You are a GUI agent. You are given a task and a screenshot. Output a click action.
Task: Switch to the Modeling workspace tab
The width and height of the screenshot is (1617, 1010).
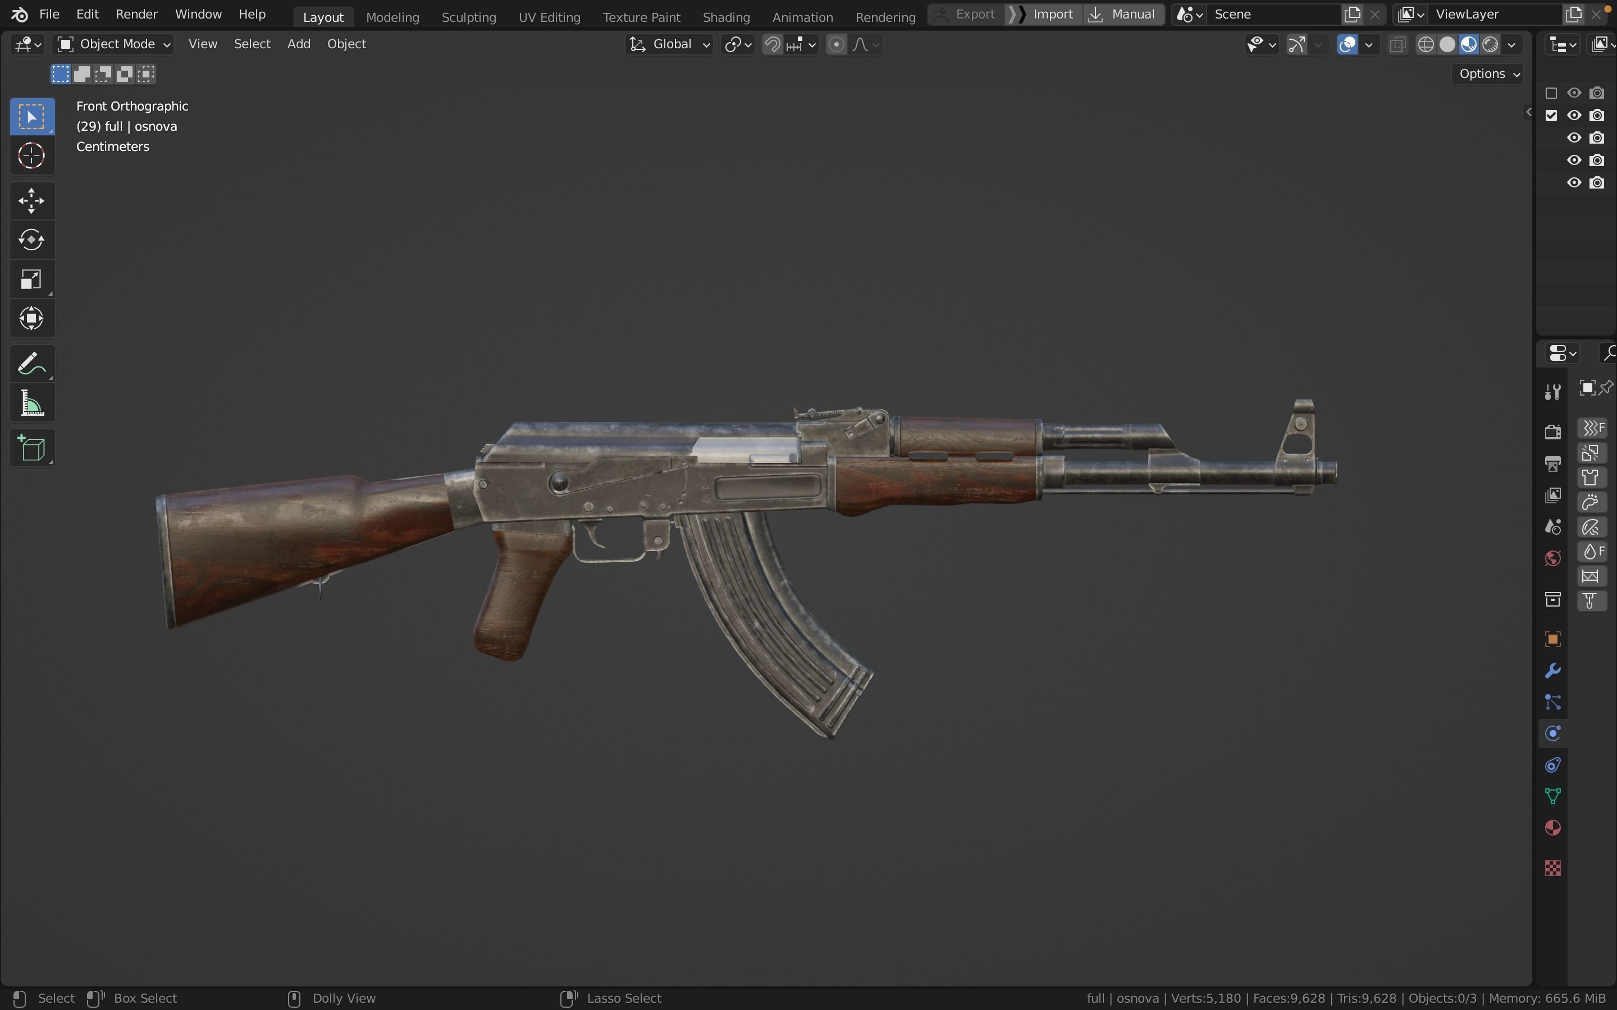392,17
